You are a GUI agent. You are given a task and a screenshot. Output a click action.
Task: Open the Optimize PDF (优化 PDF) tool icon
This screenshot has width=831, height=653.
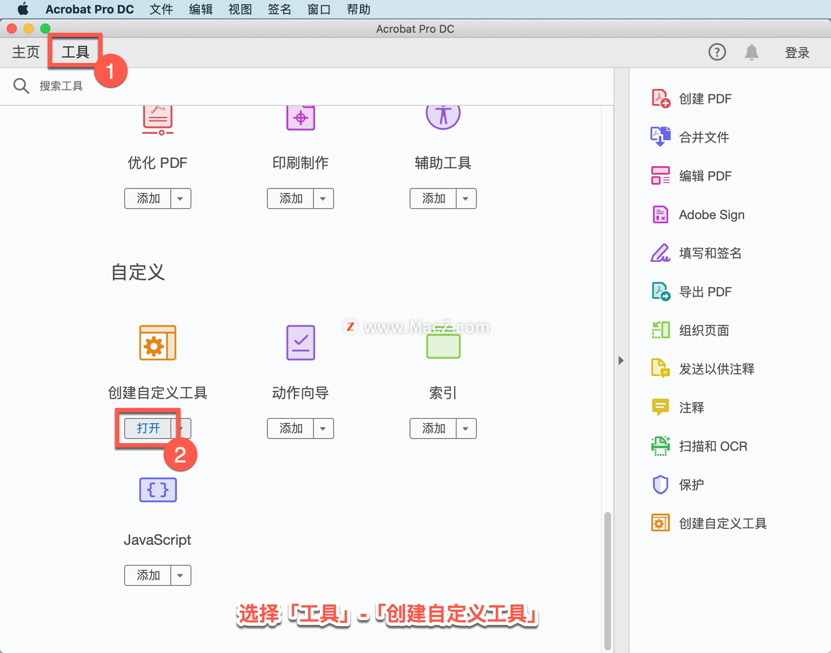(x=158, y=120)
